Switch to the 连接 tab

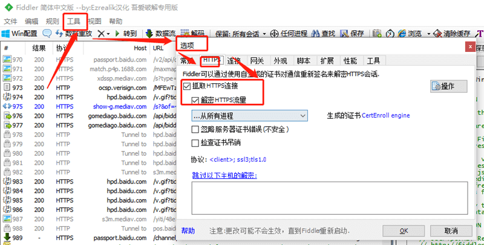(234, 60)
